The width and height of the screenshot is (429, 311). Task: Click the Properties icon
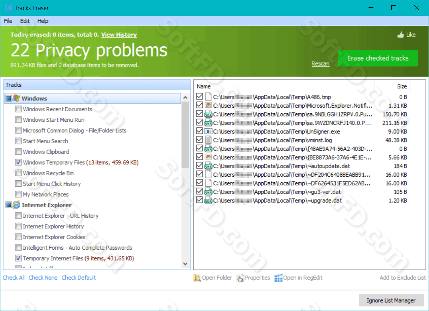click(240, 278)
